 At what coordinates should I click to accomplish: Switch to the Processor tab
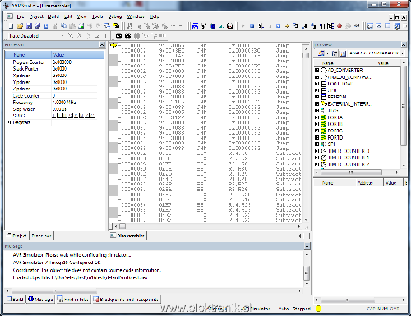pyautogui.click(x=41, y=236)
